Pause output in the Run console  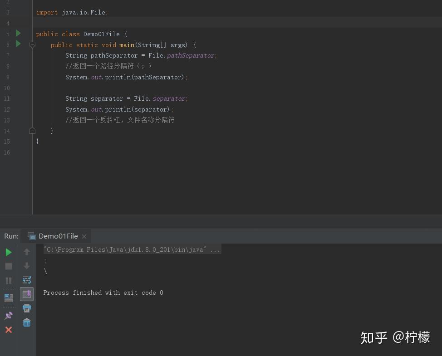[8, 280]
